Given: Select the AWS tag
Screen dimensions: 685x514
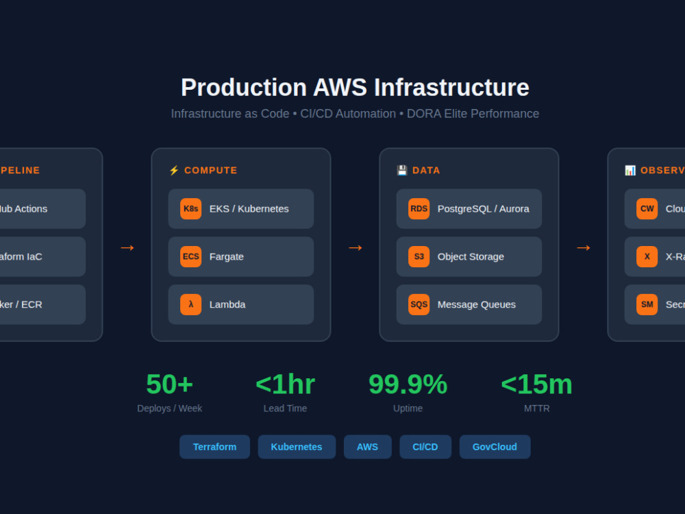Looking at the screenshot, I should 367,447.
